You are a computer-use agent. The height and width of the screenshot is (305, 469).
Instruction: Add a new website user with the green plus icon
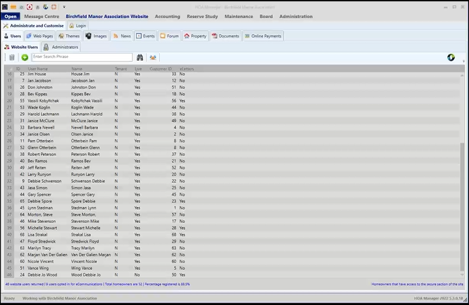click(25, 57)
